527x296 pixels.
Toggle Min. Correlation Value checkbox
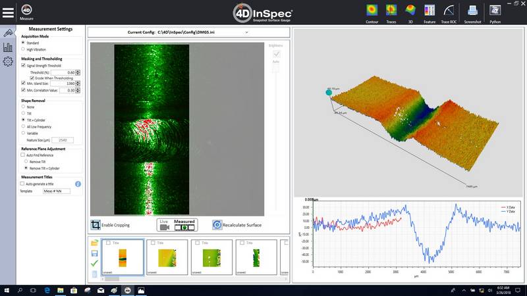point(23,90)
